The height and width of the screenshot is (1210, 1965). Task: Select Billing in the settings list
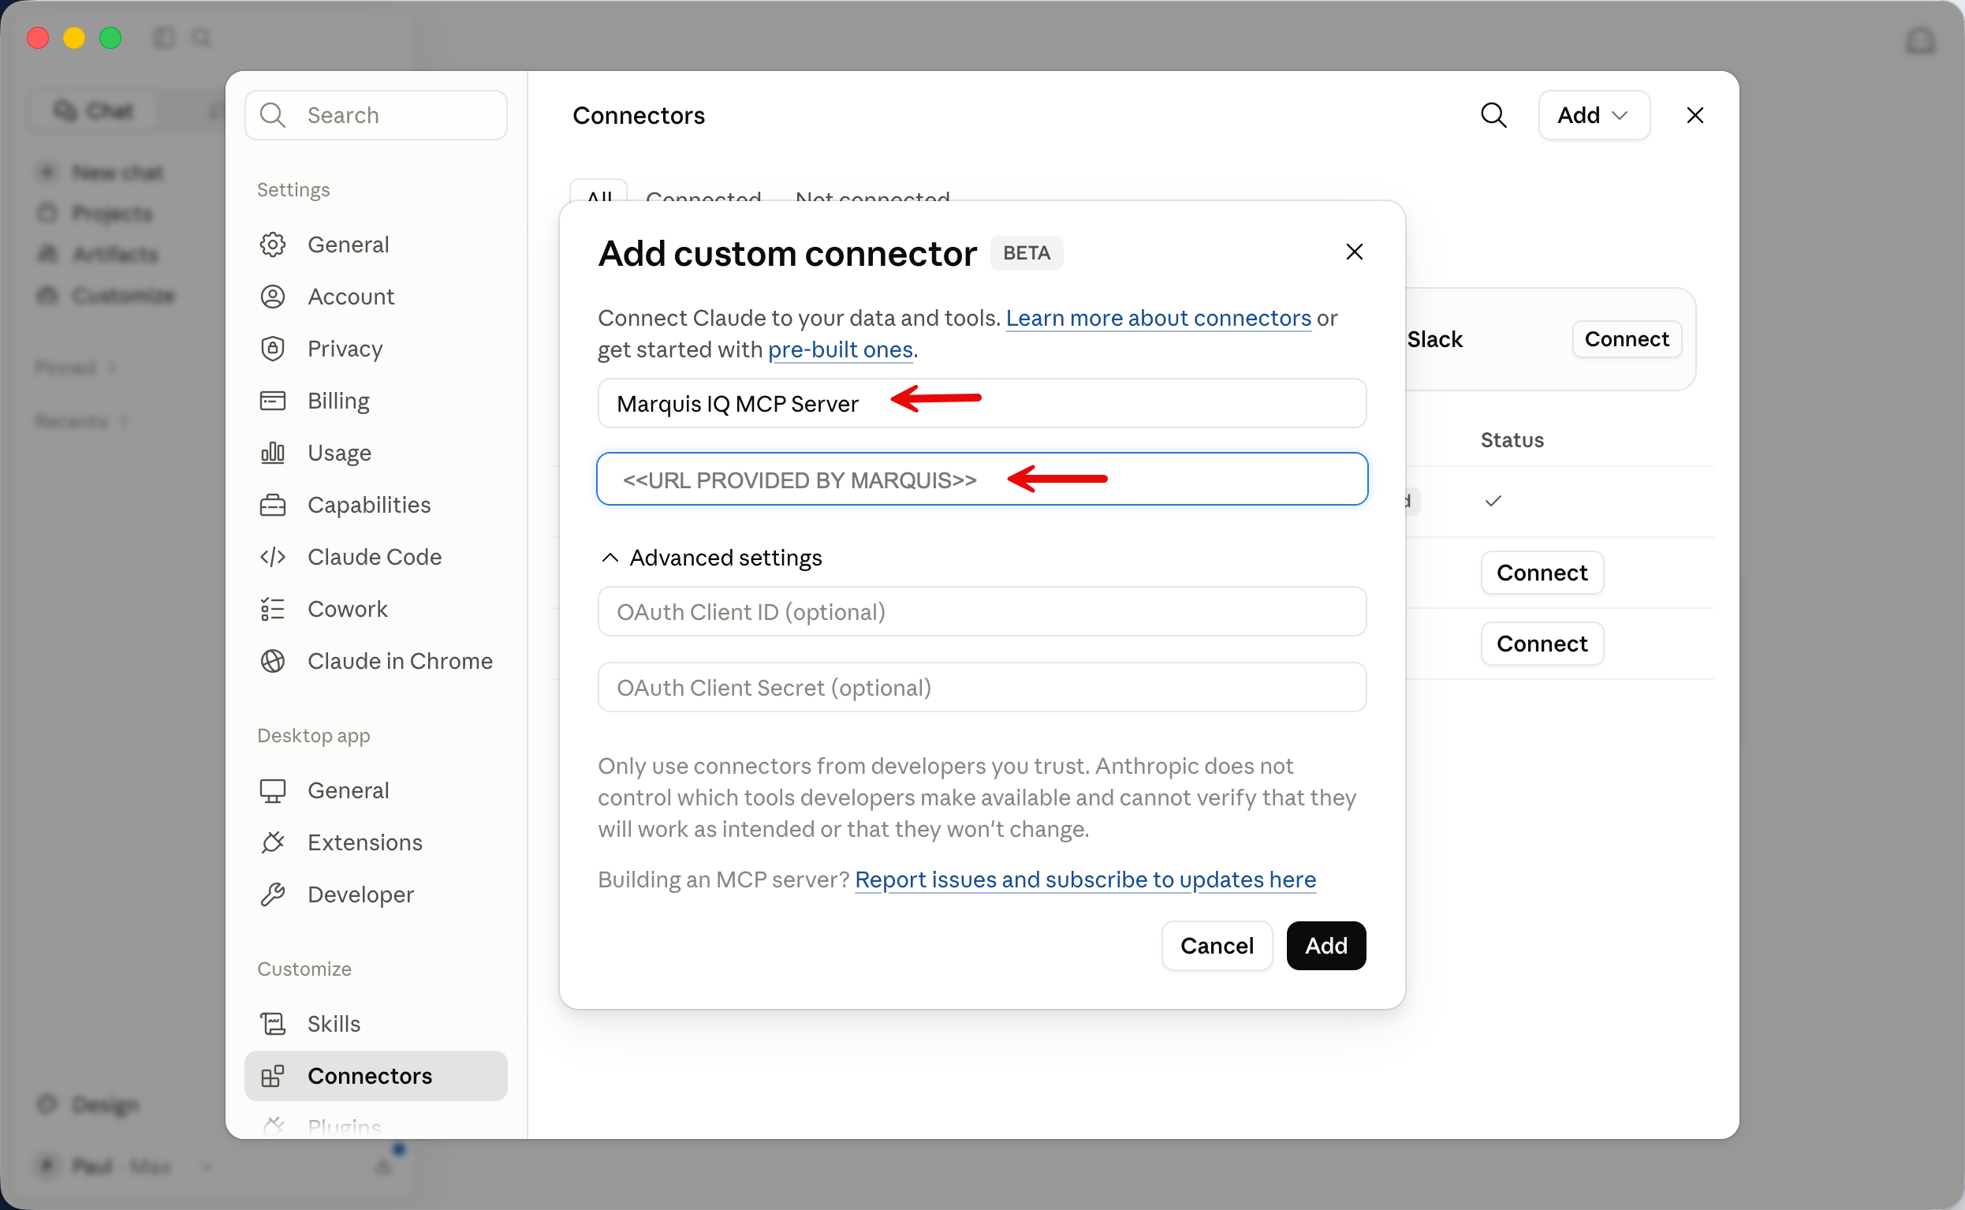[376, 401]
